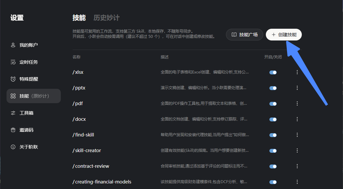Image resolution: width=343 pixels, height=189 pixels.
Task: Click the 邀请码 ticket icon
Action: (14, 130)
